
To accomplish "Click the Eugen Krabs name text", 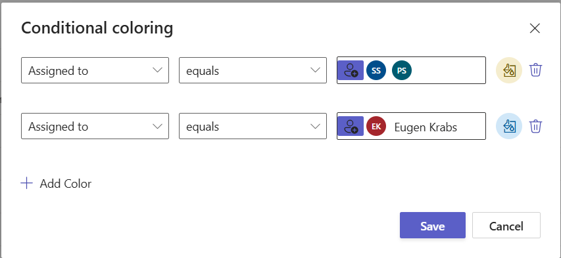I will (x=426, y=127).
